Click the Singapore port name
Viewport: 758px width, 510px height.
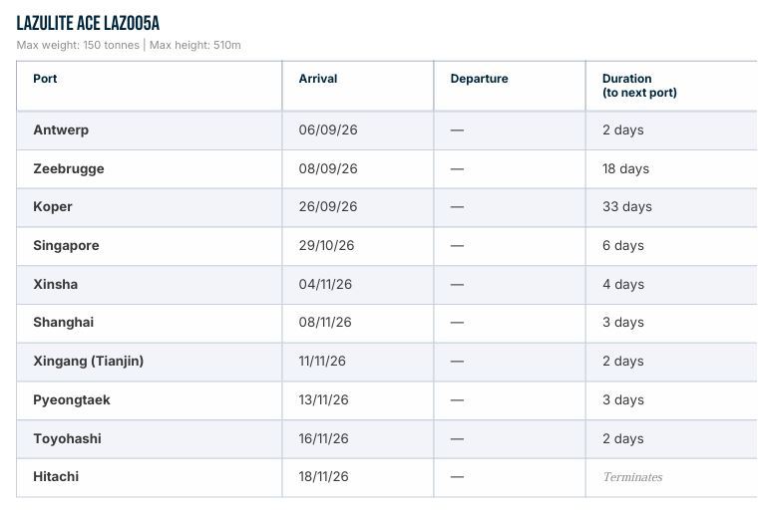pos(66,245)
